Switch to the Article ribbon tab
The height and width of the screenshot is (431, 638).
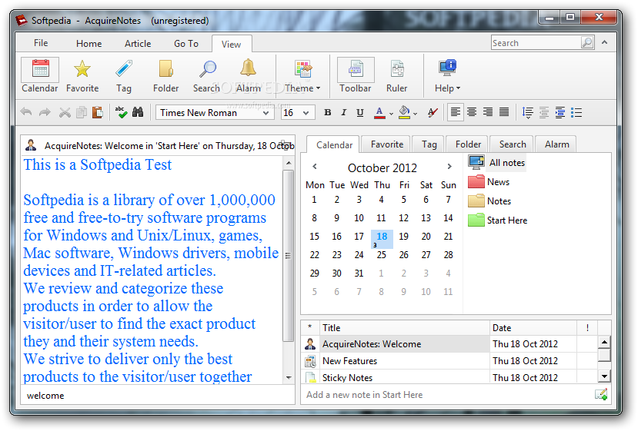pos(138,44)
